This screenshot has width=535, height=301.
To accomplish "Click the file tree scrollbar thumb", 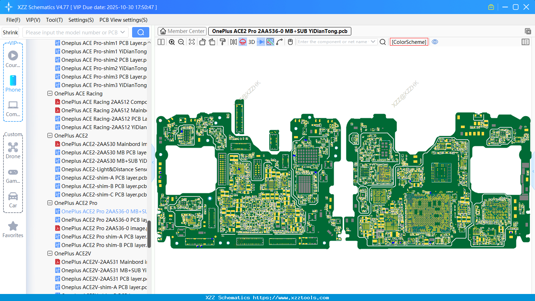I will pyautogui.click(x=149, y=234).
